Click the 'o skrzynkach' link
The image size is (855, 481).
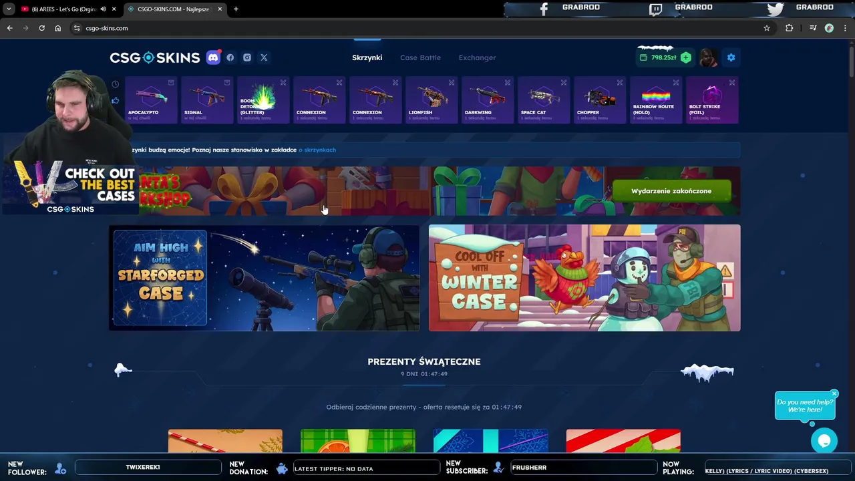[x=317, y=150]
